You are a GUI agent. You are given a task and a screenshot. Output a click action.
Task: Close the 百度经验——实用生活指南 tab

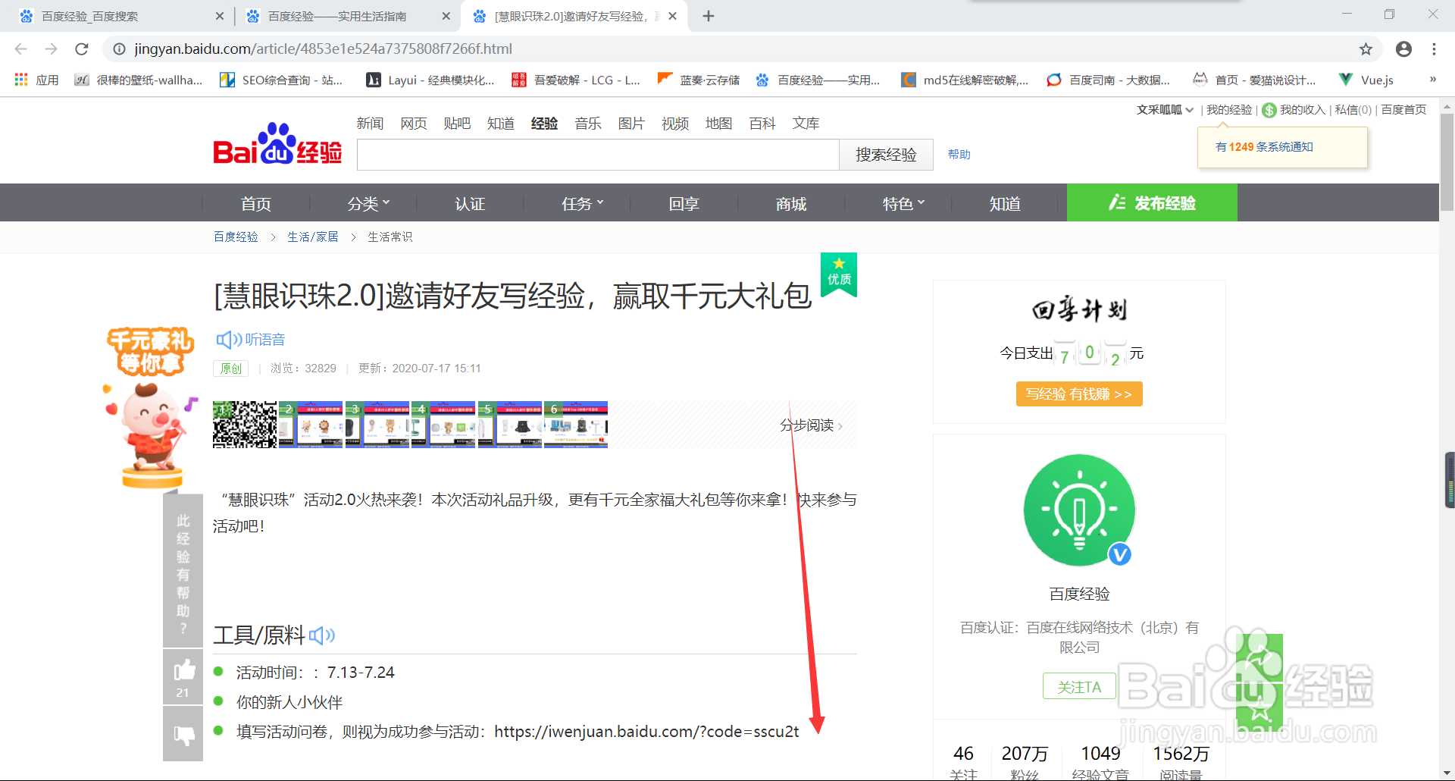[x=446, y=16]
